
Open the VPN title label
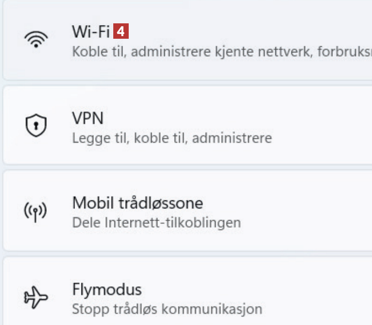[88, 118]
